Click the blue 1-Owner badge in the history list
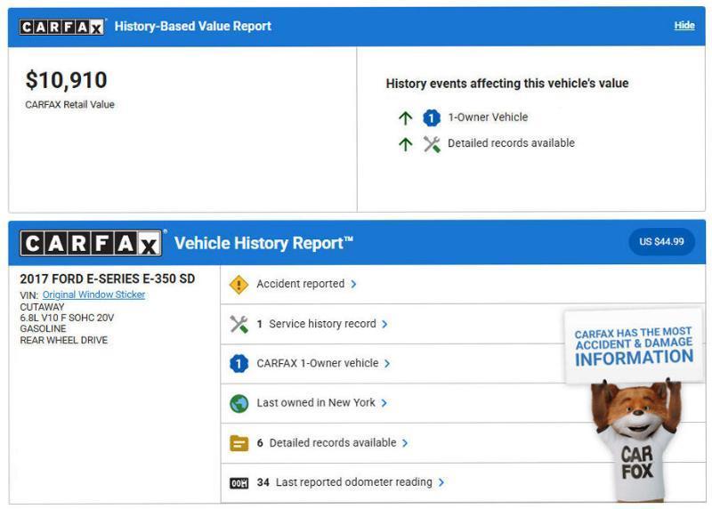This screenshot has width=712, height=509. point(239,364)
